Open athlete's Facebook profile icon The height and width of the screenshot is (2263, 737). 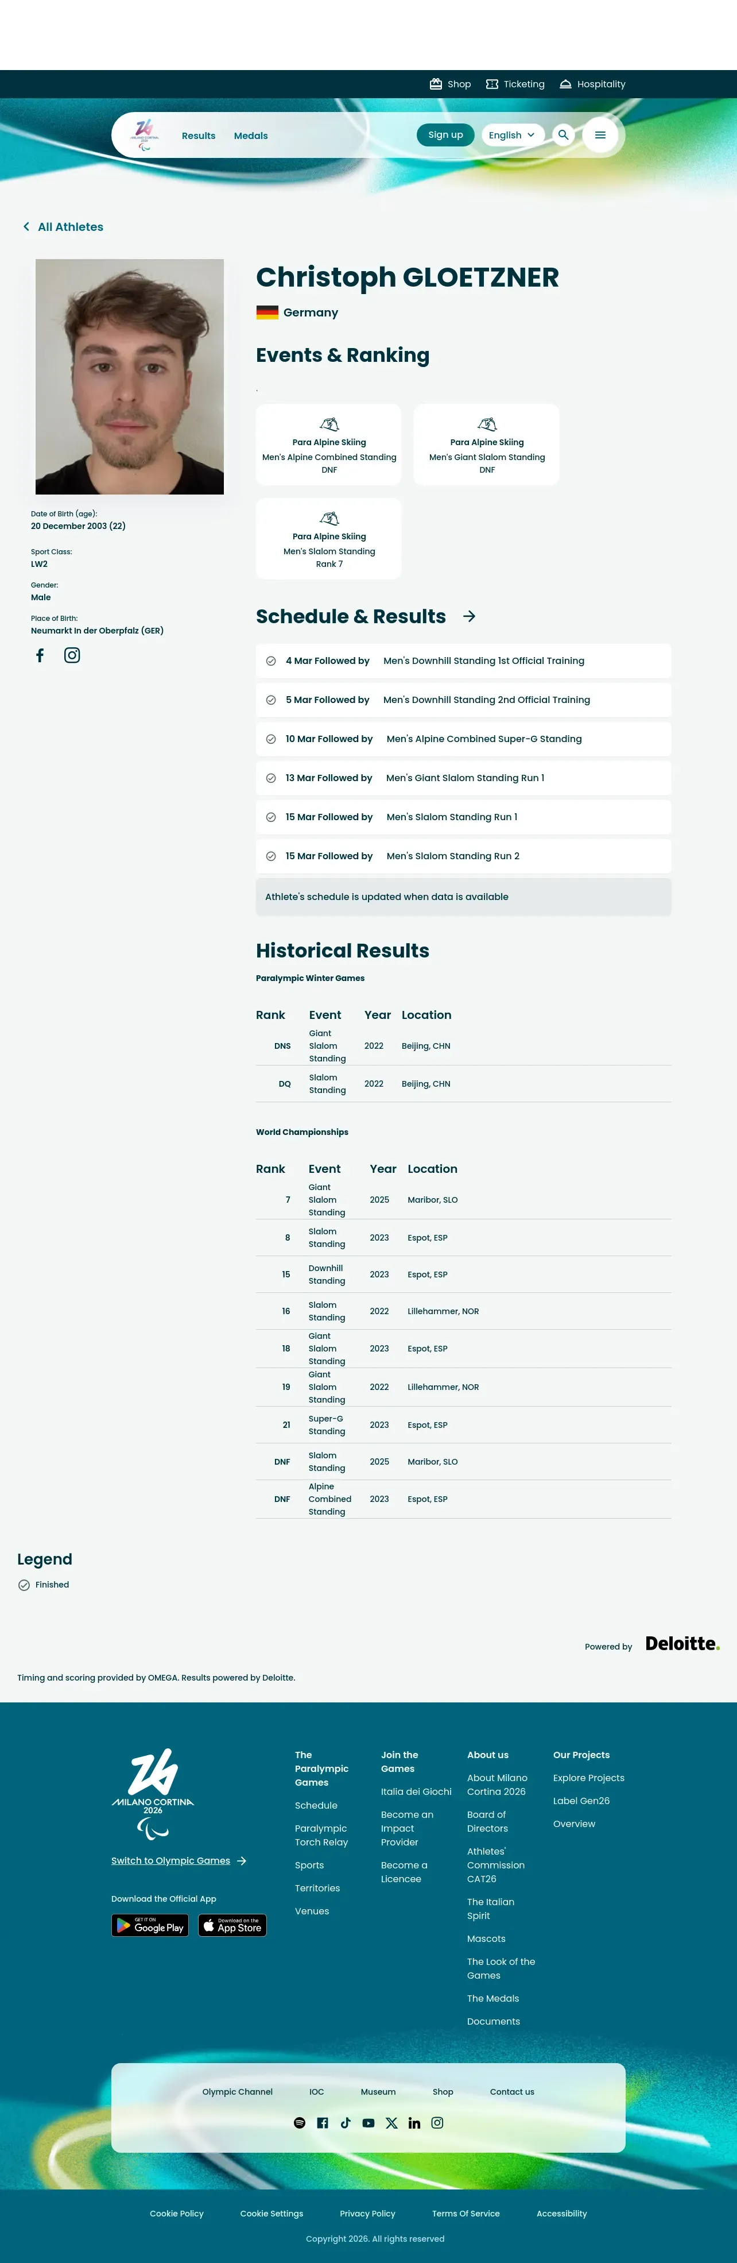[40, 655]
